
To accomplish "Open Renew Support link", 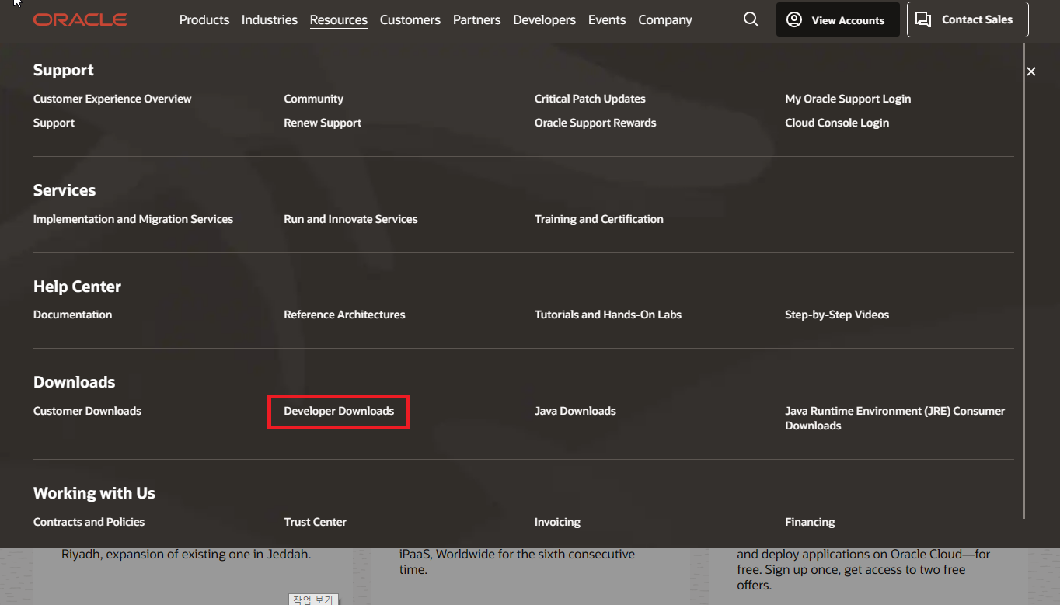I will pyautogui.click(x=323, y=123).
